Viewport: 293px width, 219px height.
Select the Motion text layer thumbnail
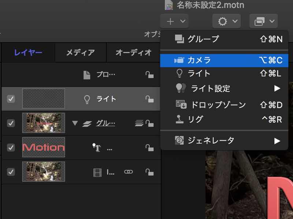click(44, 147)
